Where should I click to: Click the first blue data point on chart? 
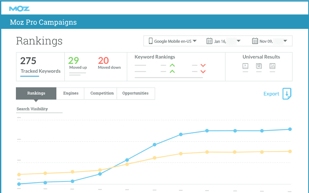click(x=19, y=184)
